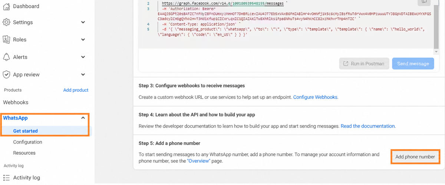Click the Send message button
445x185 pixels.
click(x=413, y=64)
